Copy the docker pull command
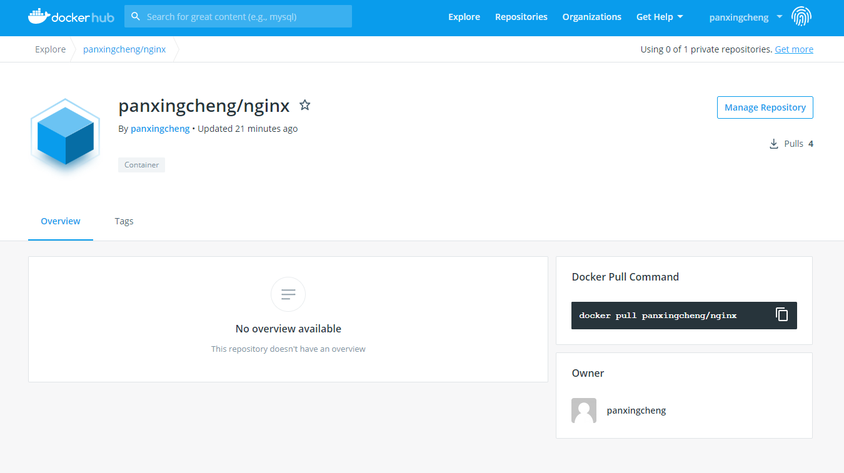This screenshot has width=844, height=473. click(781, 315)
